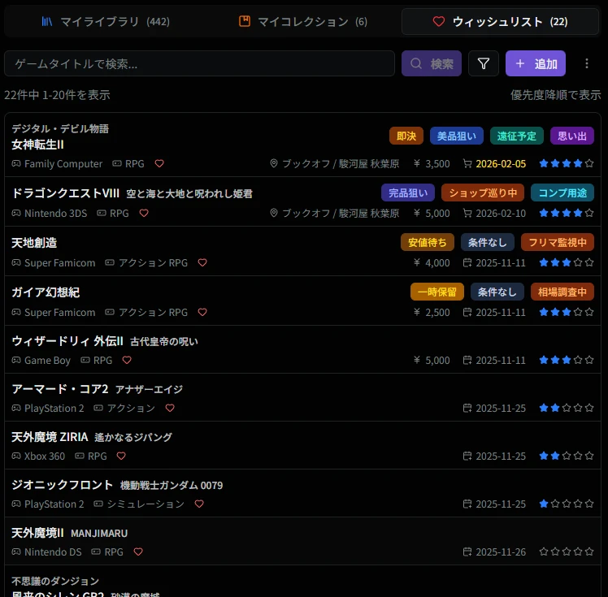Click the 美品狙い tag
608x597 pixels.
pyautogui.click(x=456, y=136)
